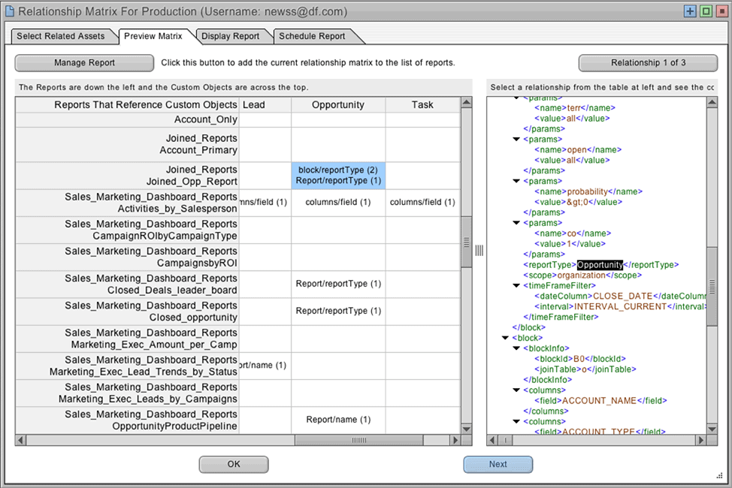
Task: Click Marketing_Exec_Amount_per_Camp row label
Action: point(128,339)
